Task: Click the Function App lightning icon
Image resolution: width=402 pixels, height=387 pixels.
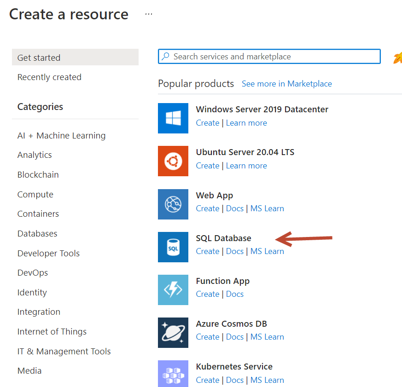Action: [x=173, y=290]
